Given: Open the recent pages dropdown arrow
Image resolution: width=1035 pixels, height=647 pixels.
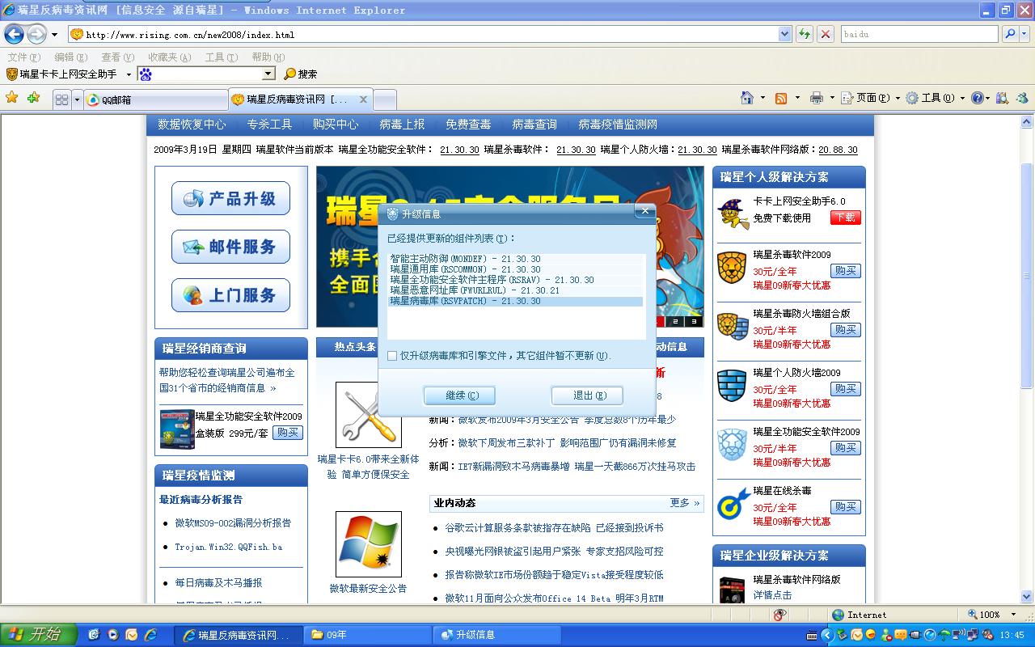Looking at the screenshot, I should pos(55,35).
